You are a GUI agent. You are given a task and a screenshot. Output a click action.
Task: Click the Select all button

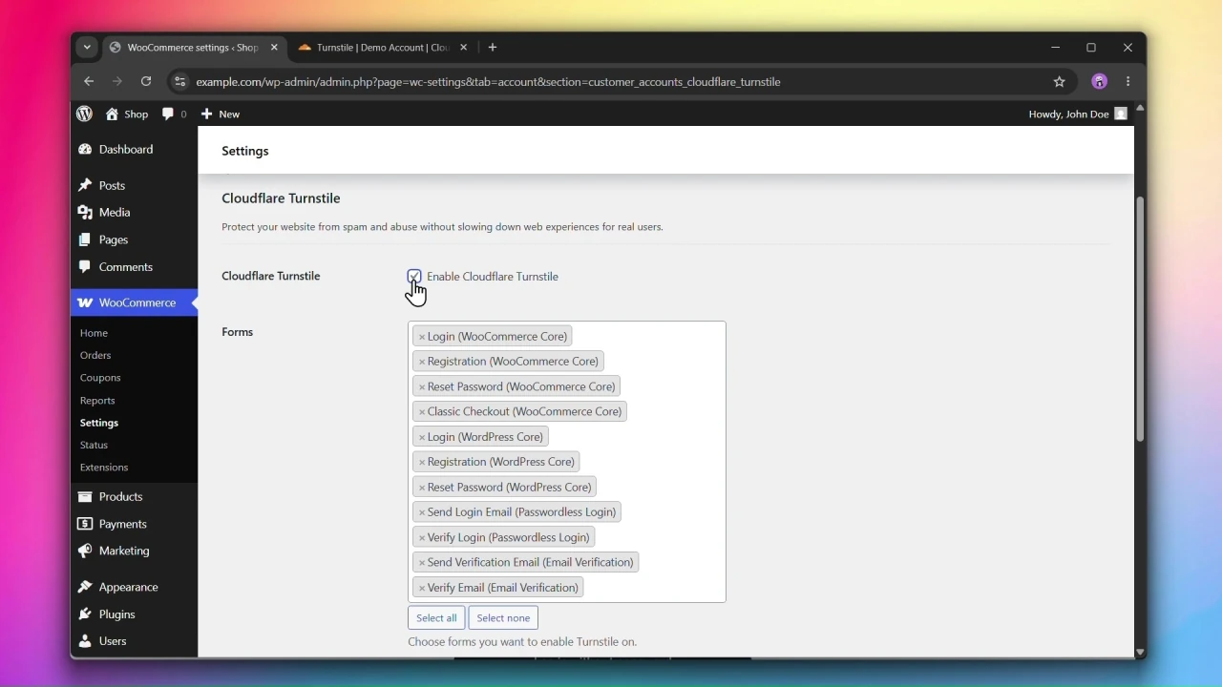click(436, 618)
